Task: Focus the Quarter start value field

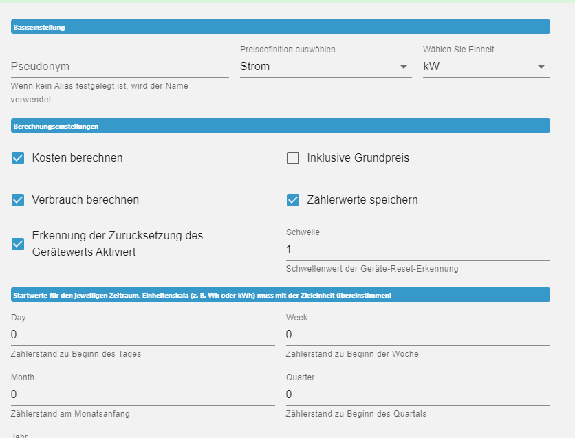Action: click(x=417, y=394)
